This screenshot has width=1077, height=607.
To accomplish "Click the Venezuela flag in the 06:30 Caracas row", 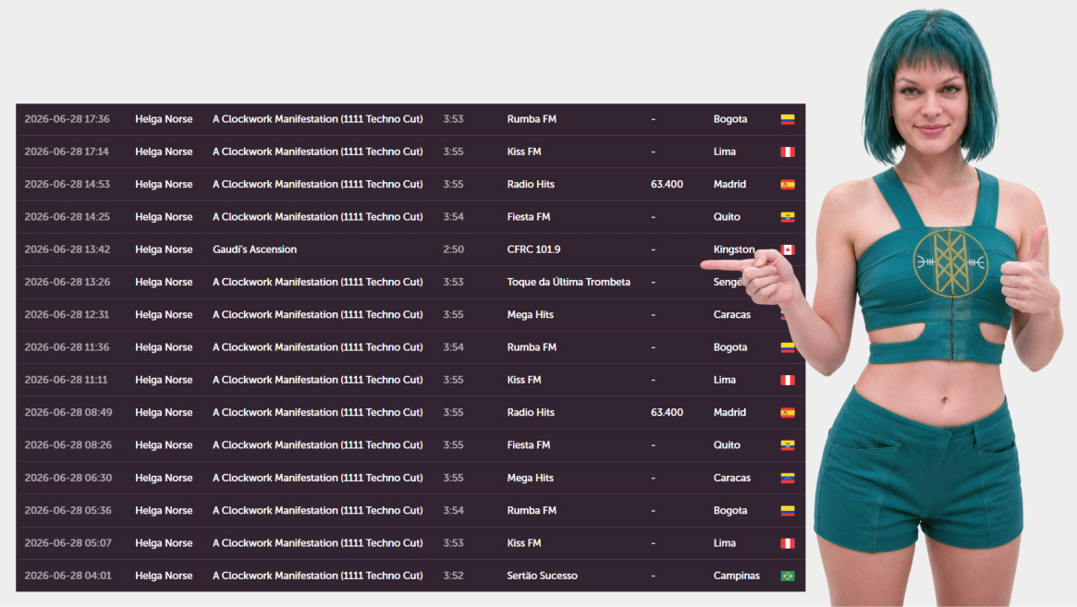I will (787, 478).
